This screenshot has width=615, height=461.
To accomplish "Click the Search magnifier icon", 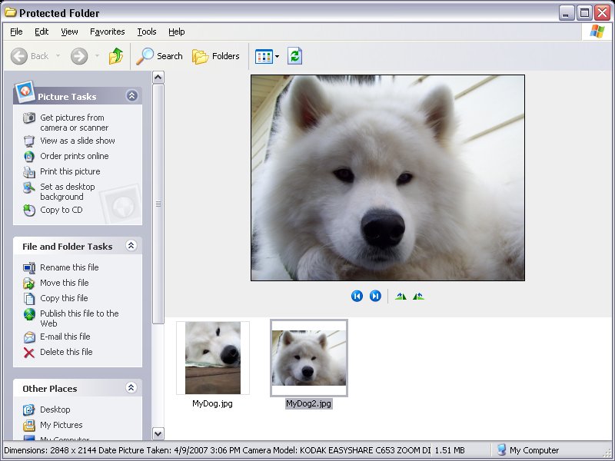I will point(145,56).
